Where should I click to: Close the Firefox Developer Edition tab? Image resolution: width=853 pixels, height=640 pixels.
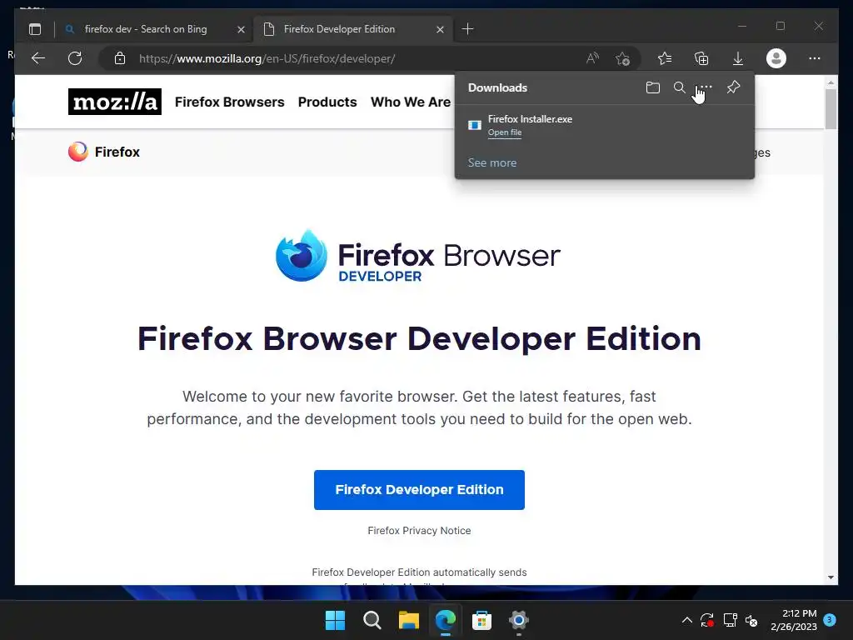[440, 29]
